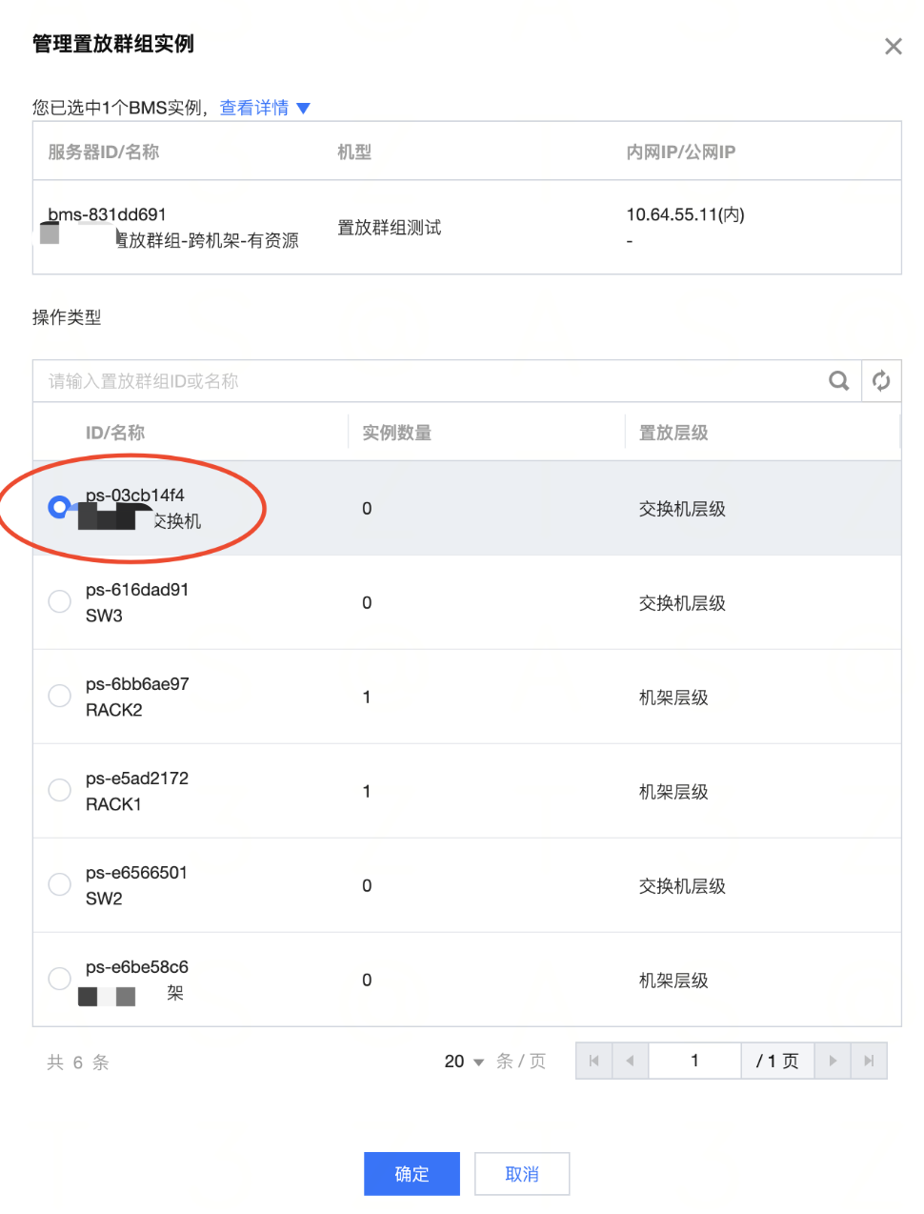Go to the first page
The height and width of the screenshot is (1214, 924).
point(593,1061)
